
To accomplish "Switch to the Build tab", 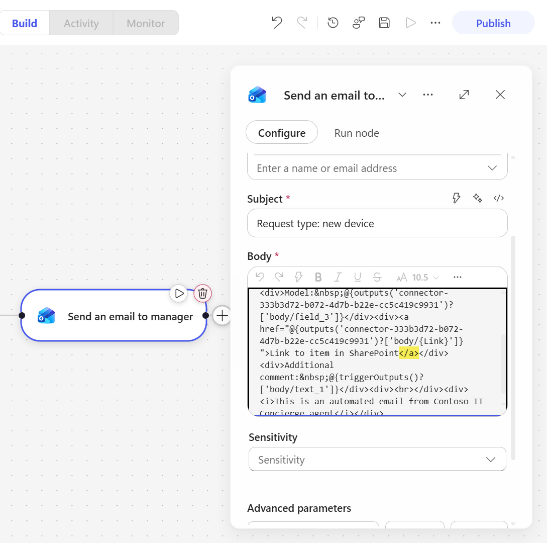I will coord(25,23).
